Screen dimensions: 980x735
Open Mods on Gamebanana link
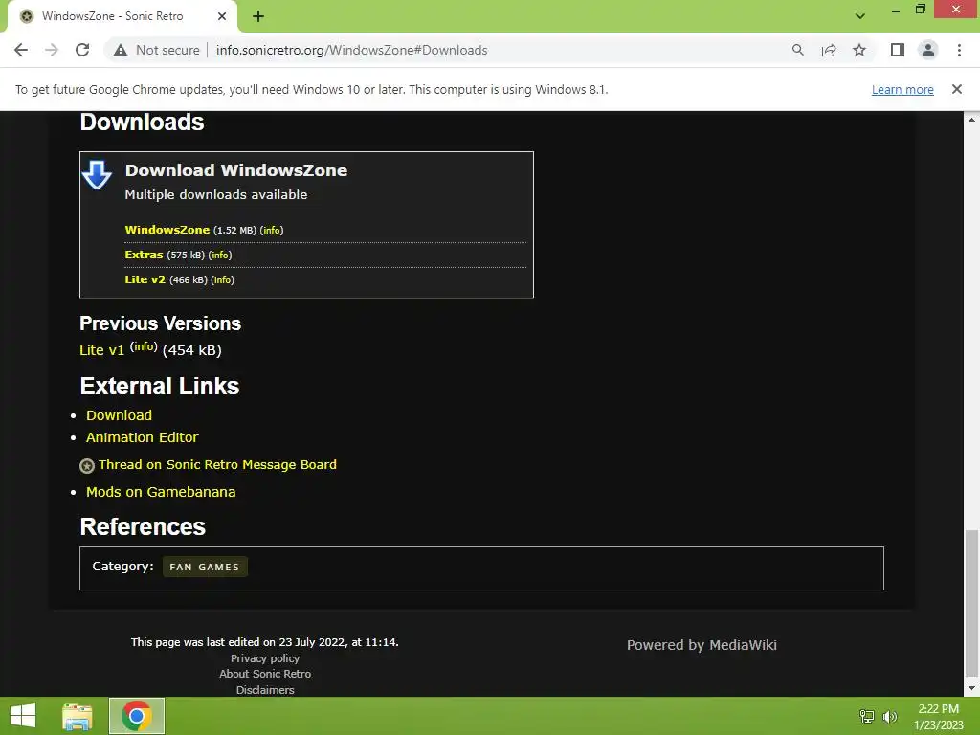pos(161,492)
